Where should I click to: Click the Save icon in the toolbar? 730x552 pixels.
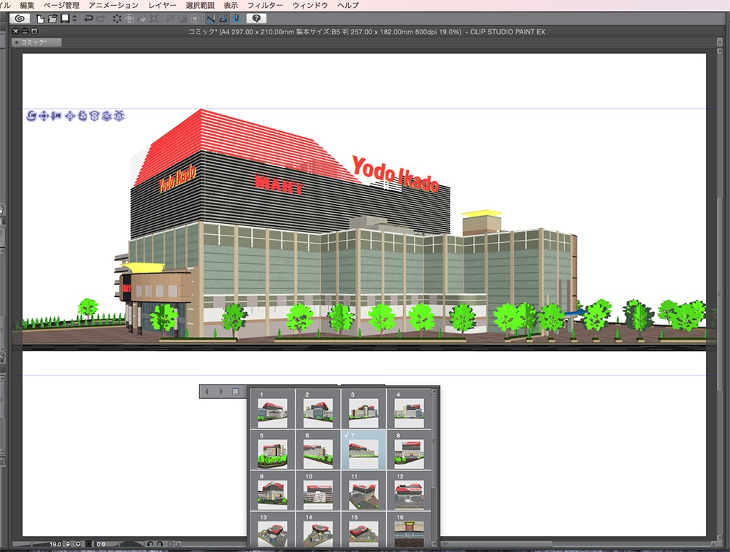coord(65,19)
